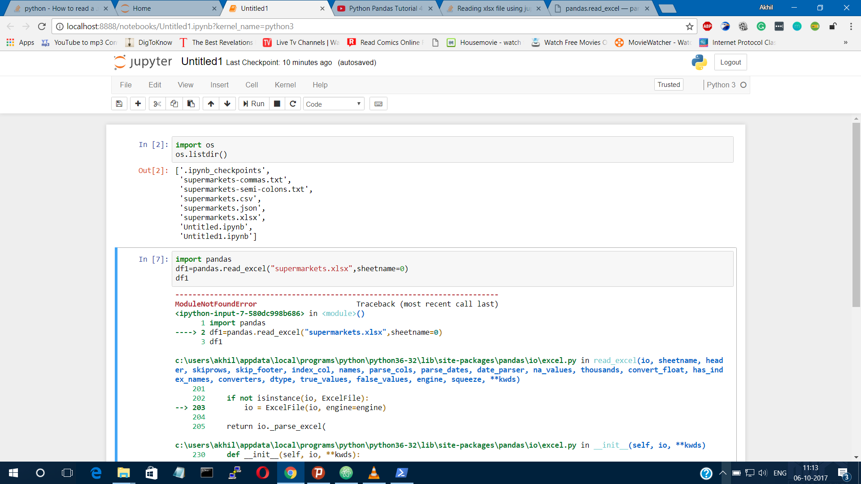Open Windows Start menu
Image resolution: width=861 pixels, height=484 pixels.
click(x=13, y=473)
